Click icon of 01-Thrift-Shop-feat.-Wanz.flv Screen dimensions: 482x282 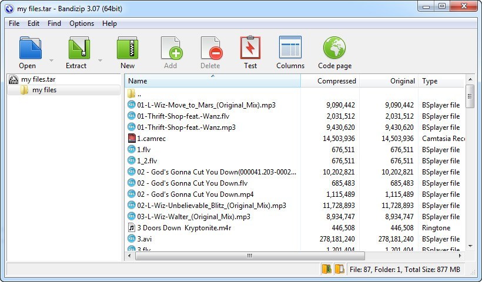[132, 116]
